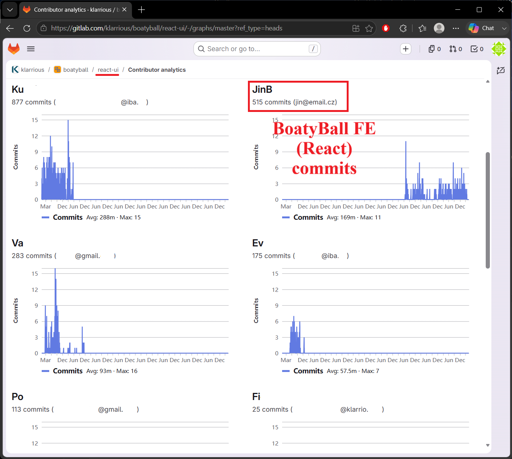
Task: Click the '283 commits' text
Action: [32, 256]
